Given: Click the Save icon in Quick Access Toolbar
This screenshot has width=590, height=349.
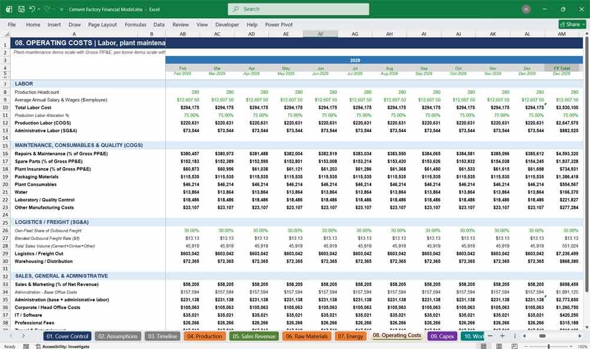Looking at the screenshot, I should pyautogui.click(x=21, y=9).
